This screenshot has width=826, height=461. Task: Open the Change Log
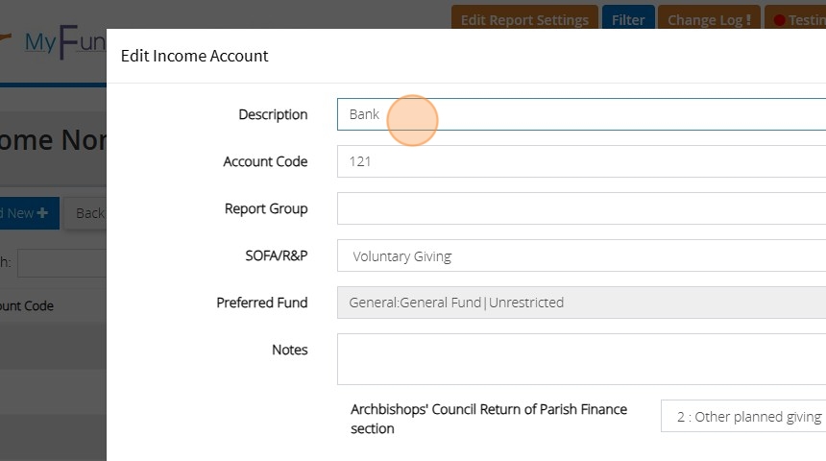click(x=705, y=20)
